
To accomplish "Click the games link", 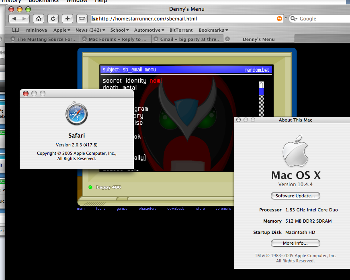I will click(122, 209).
